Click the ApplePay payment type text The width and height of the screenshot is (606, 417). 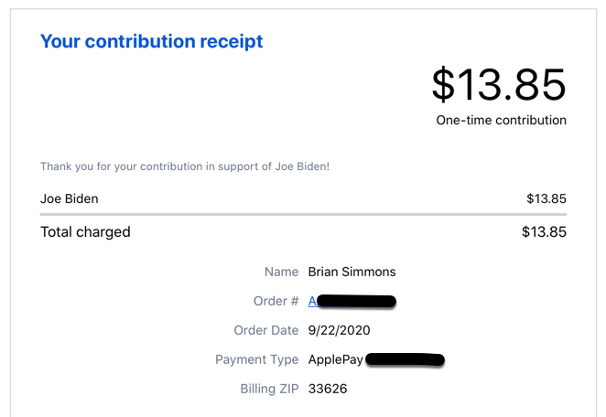(335, 359)
